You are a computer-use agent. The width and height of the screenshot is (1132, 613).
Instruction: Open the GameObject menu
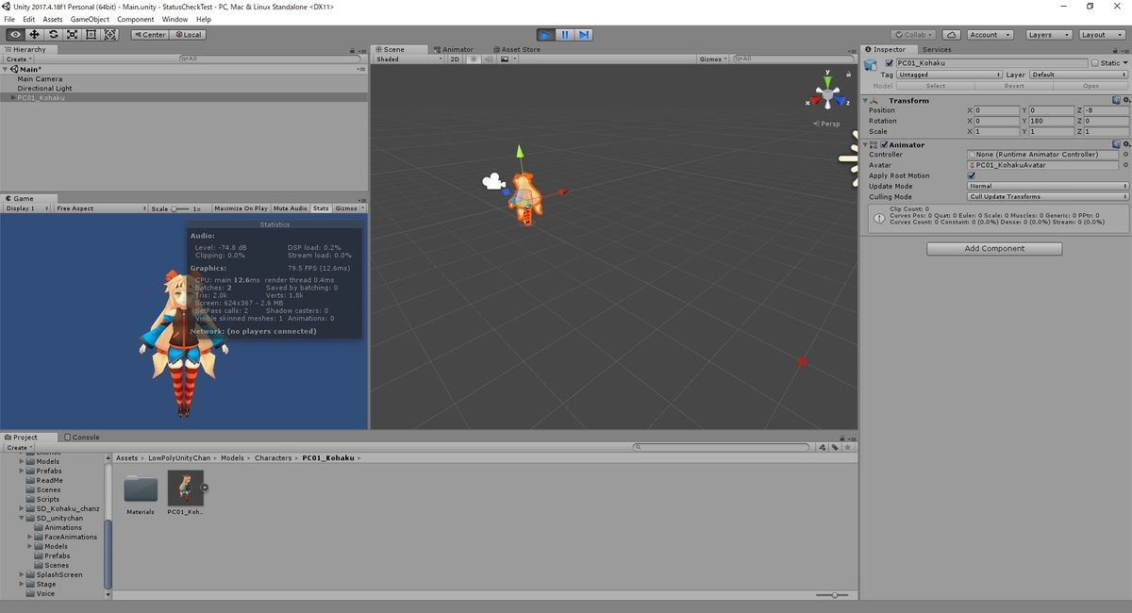click(90, 19)
